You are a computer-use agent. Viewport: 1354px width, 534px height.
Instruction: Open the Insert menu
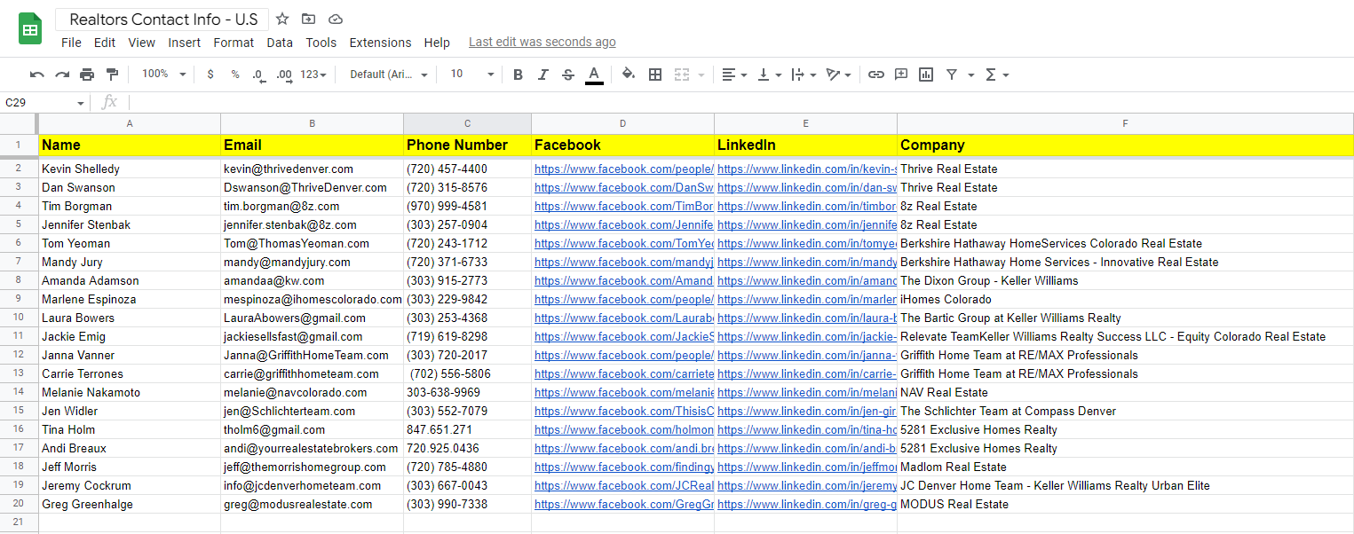(185, 43)
